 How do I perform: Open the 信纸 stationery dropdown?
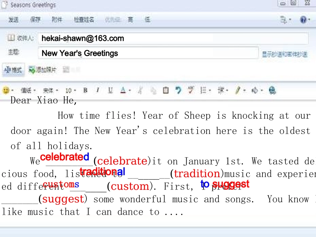point(28,90)
